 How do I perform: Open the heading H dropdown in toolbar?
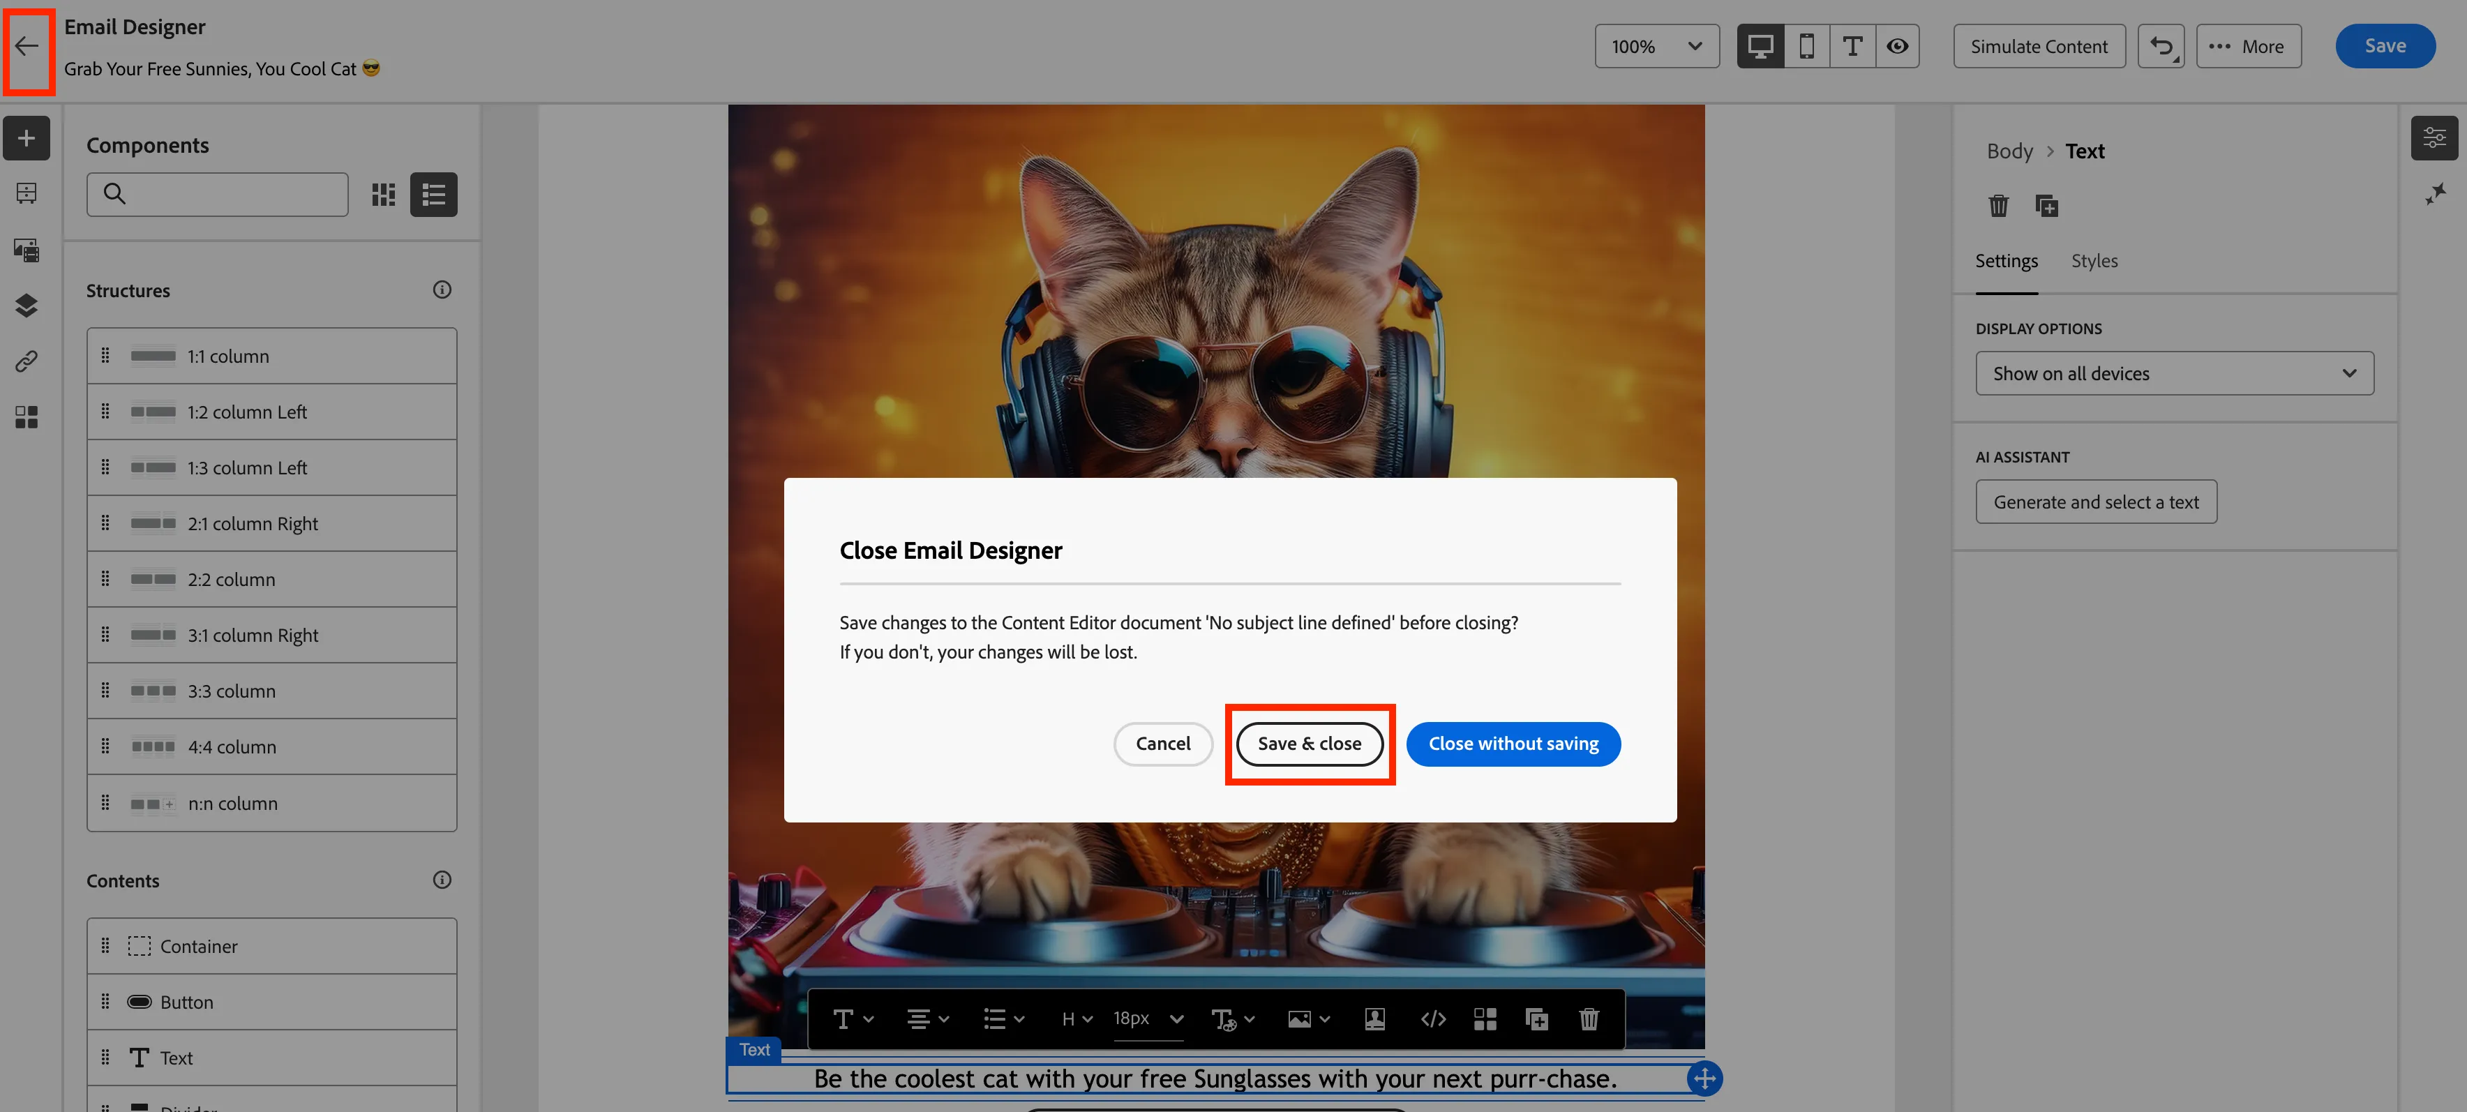click(1077, 1019)
